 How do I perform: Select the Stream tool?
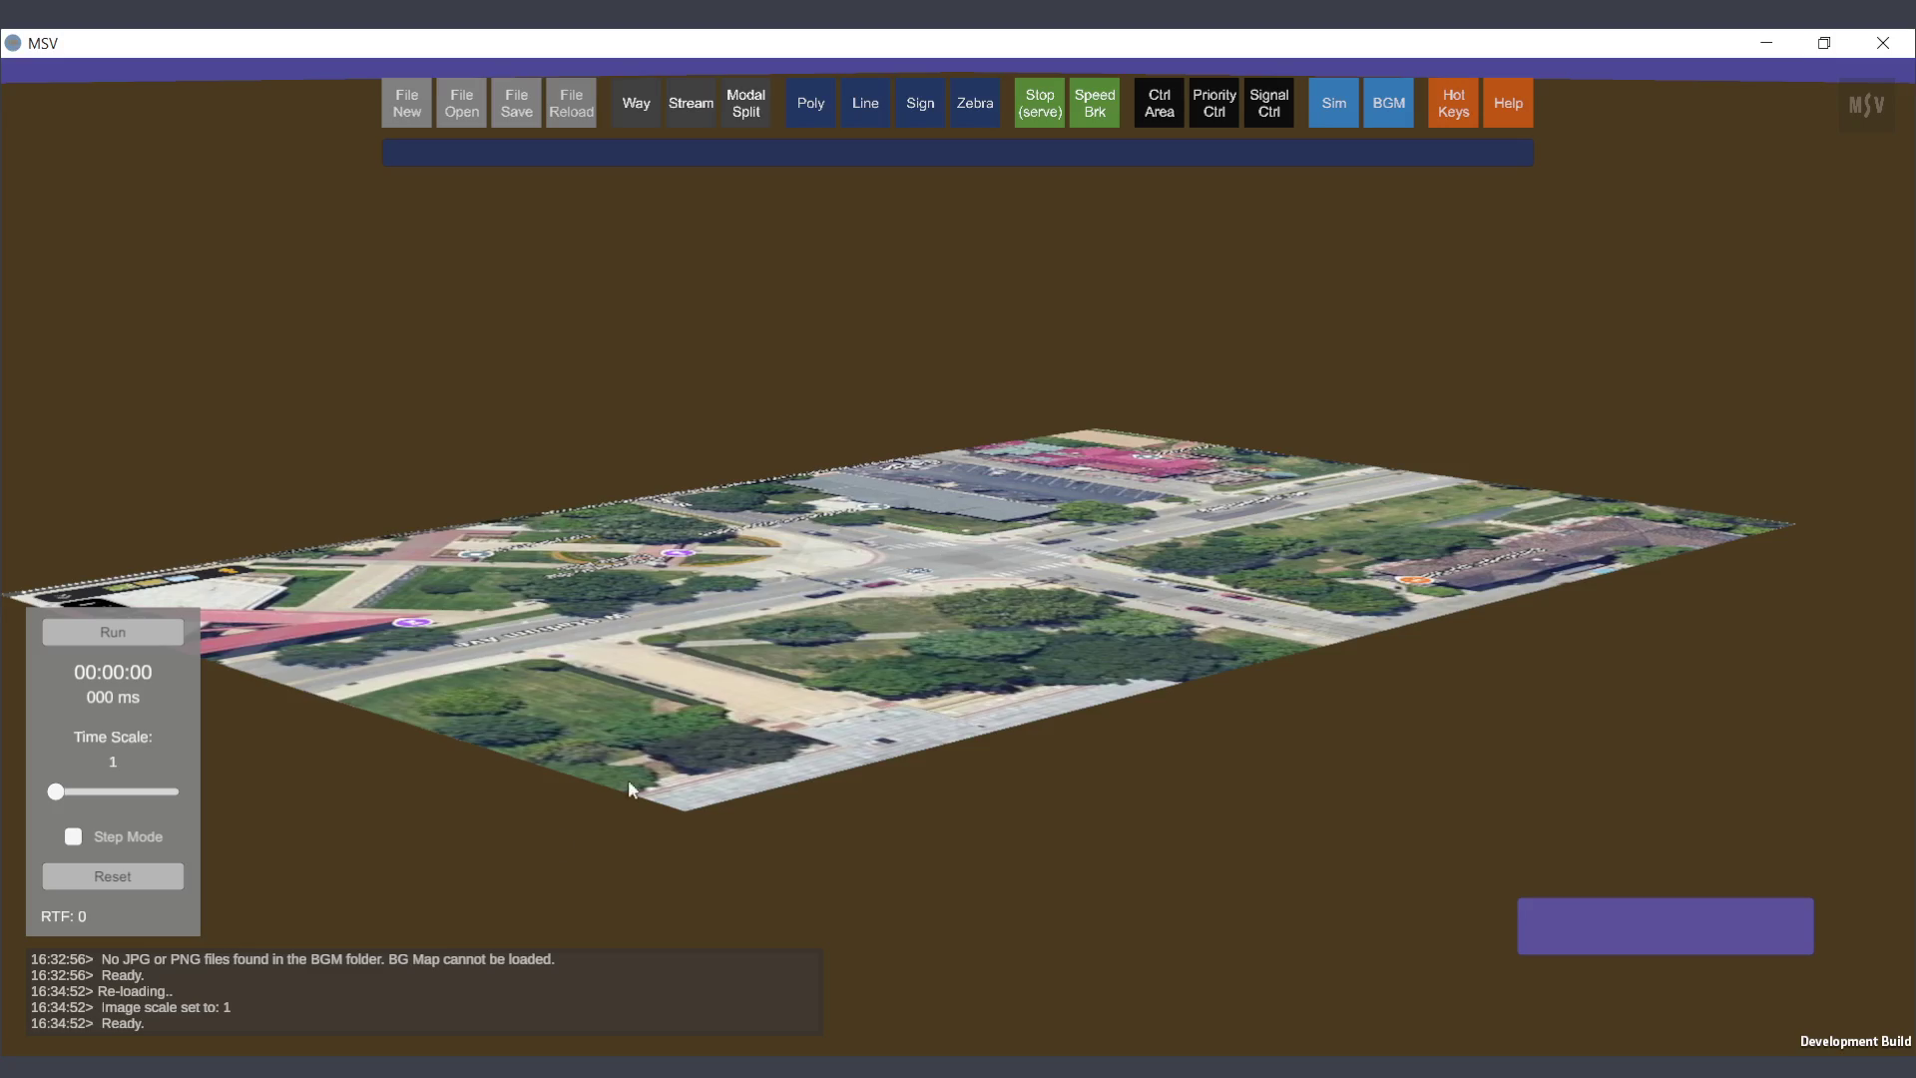coord(691,103)
